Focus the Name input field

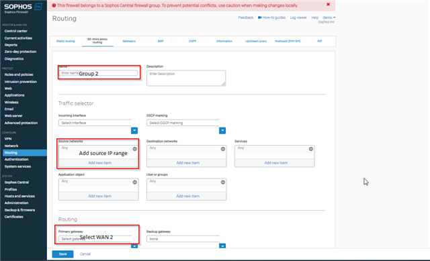(99, 73)
